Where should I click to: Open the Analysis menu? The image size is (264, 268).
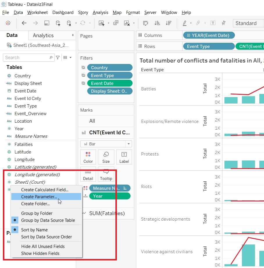(100, 12)
